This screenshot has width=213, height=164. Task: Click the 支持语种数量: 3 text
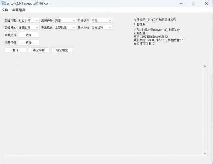(144, 44)
